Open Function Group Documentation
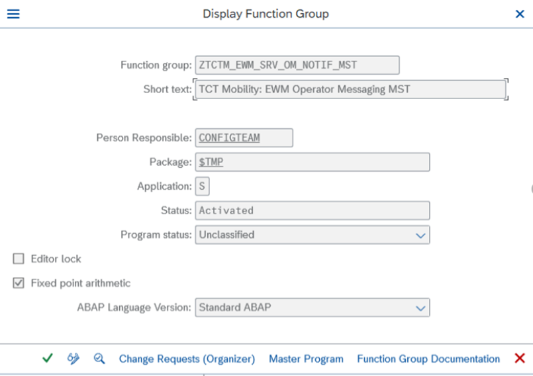Image resolution: width=533 pixels, height=376 pixels. coord(428,359)
